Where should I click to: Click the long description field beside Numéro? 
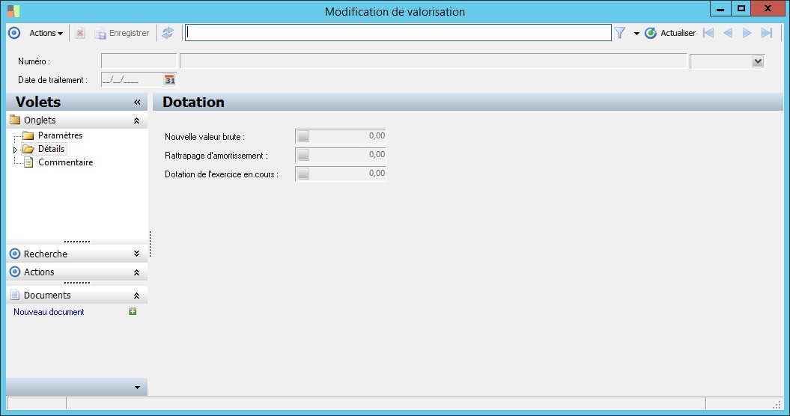pyautogui.click(x=434, y=61)
